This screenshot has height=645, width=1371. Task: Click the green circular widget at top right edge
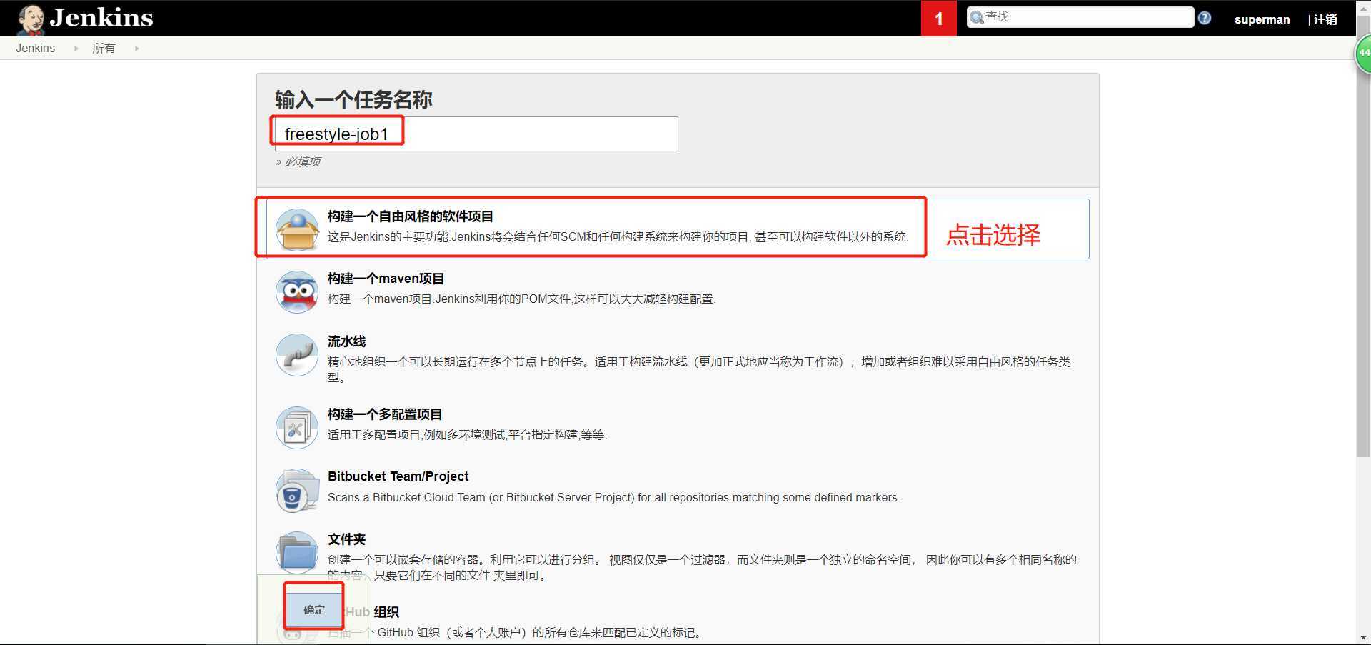(1363, 54)
